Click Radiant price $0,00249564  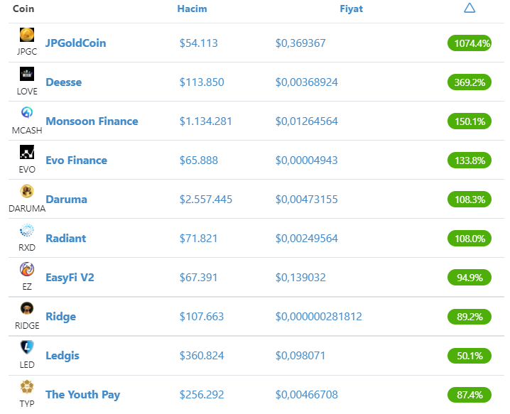[306, 239]
